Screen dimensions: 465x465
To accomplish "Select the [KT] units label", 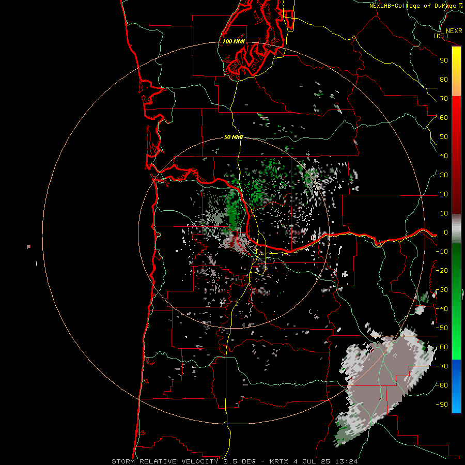I will click(x=441, y=36).
